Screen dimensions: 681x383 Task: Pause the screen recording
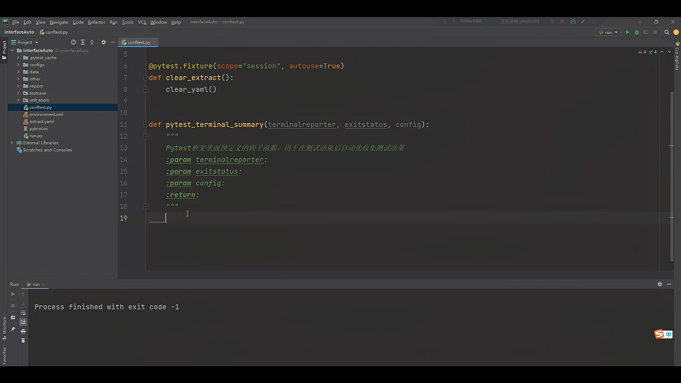552,22
